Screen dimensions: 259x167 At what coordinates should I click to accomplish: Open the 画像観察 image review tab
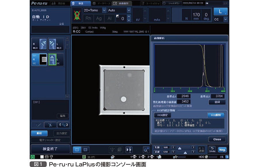click(122, 3)
